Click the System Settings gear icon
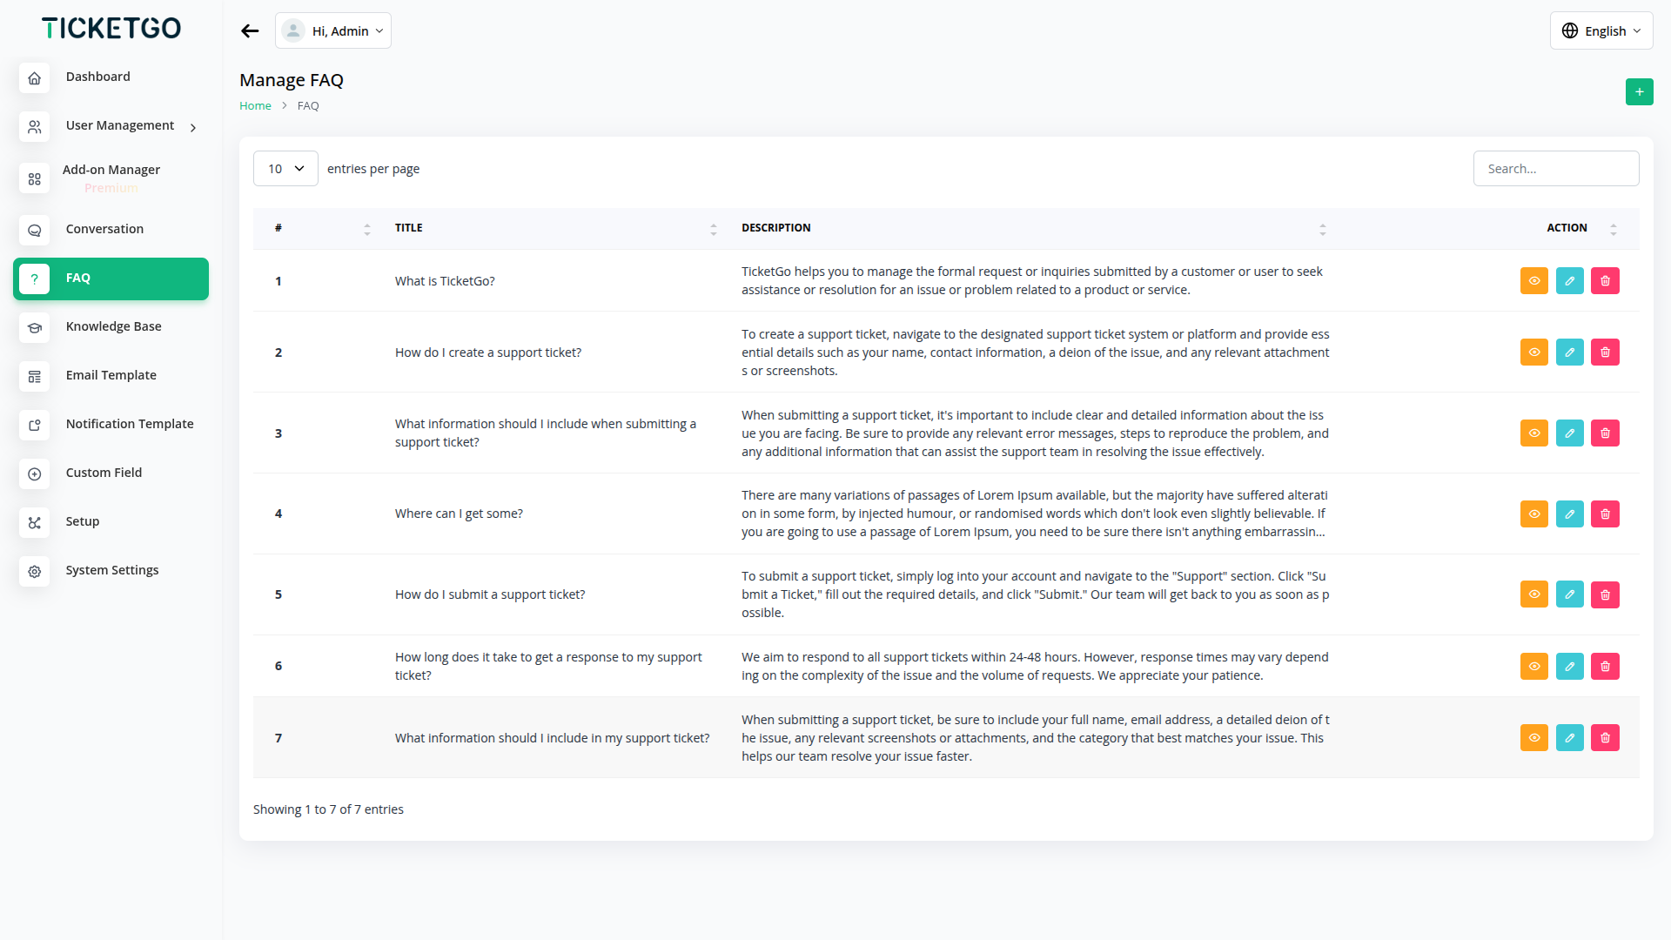1671x940 pixels. pos(35,572)
